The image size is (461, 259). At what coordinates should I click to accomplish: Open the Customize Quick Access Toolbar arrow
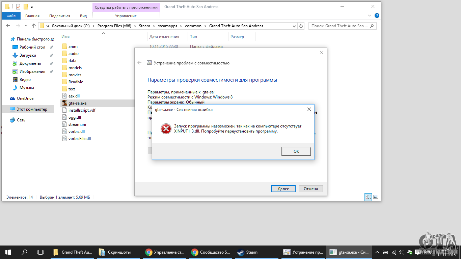pos(32,7)
